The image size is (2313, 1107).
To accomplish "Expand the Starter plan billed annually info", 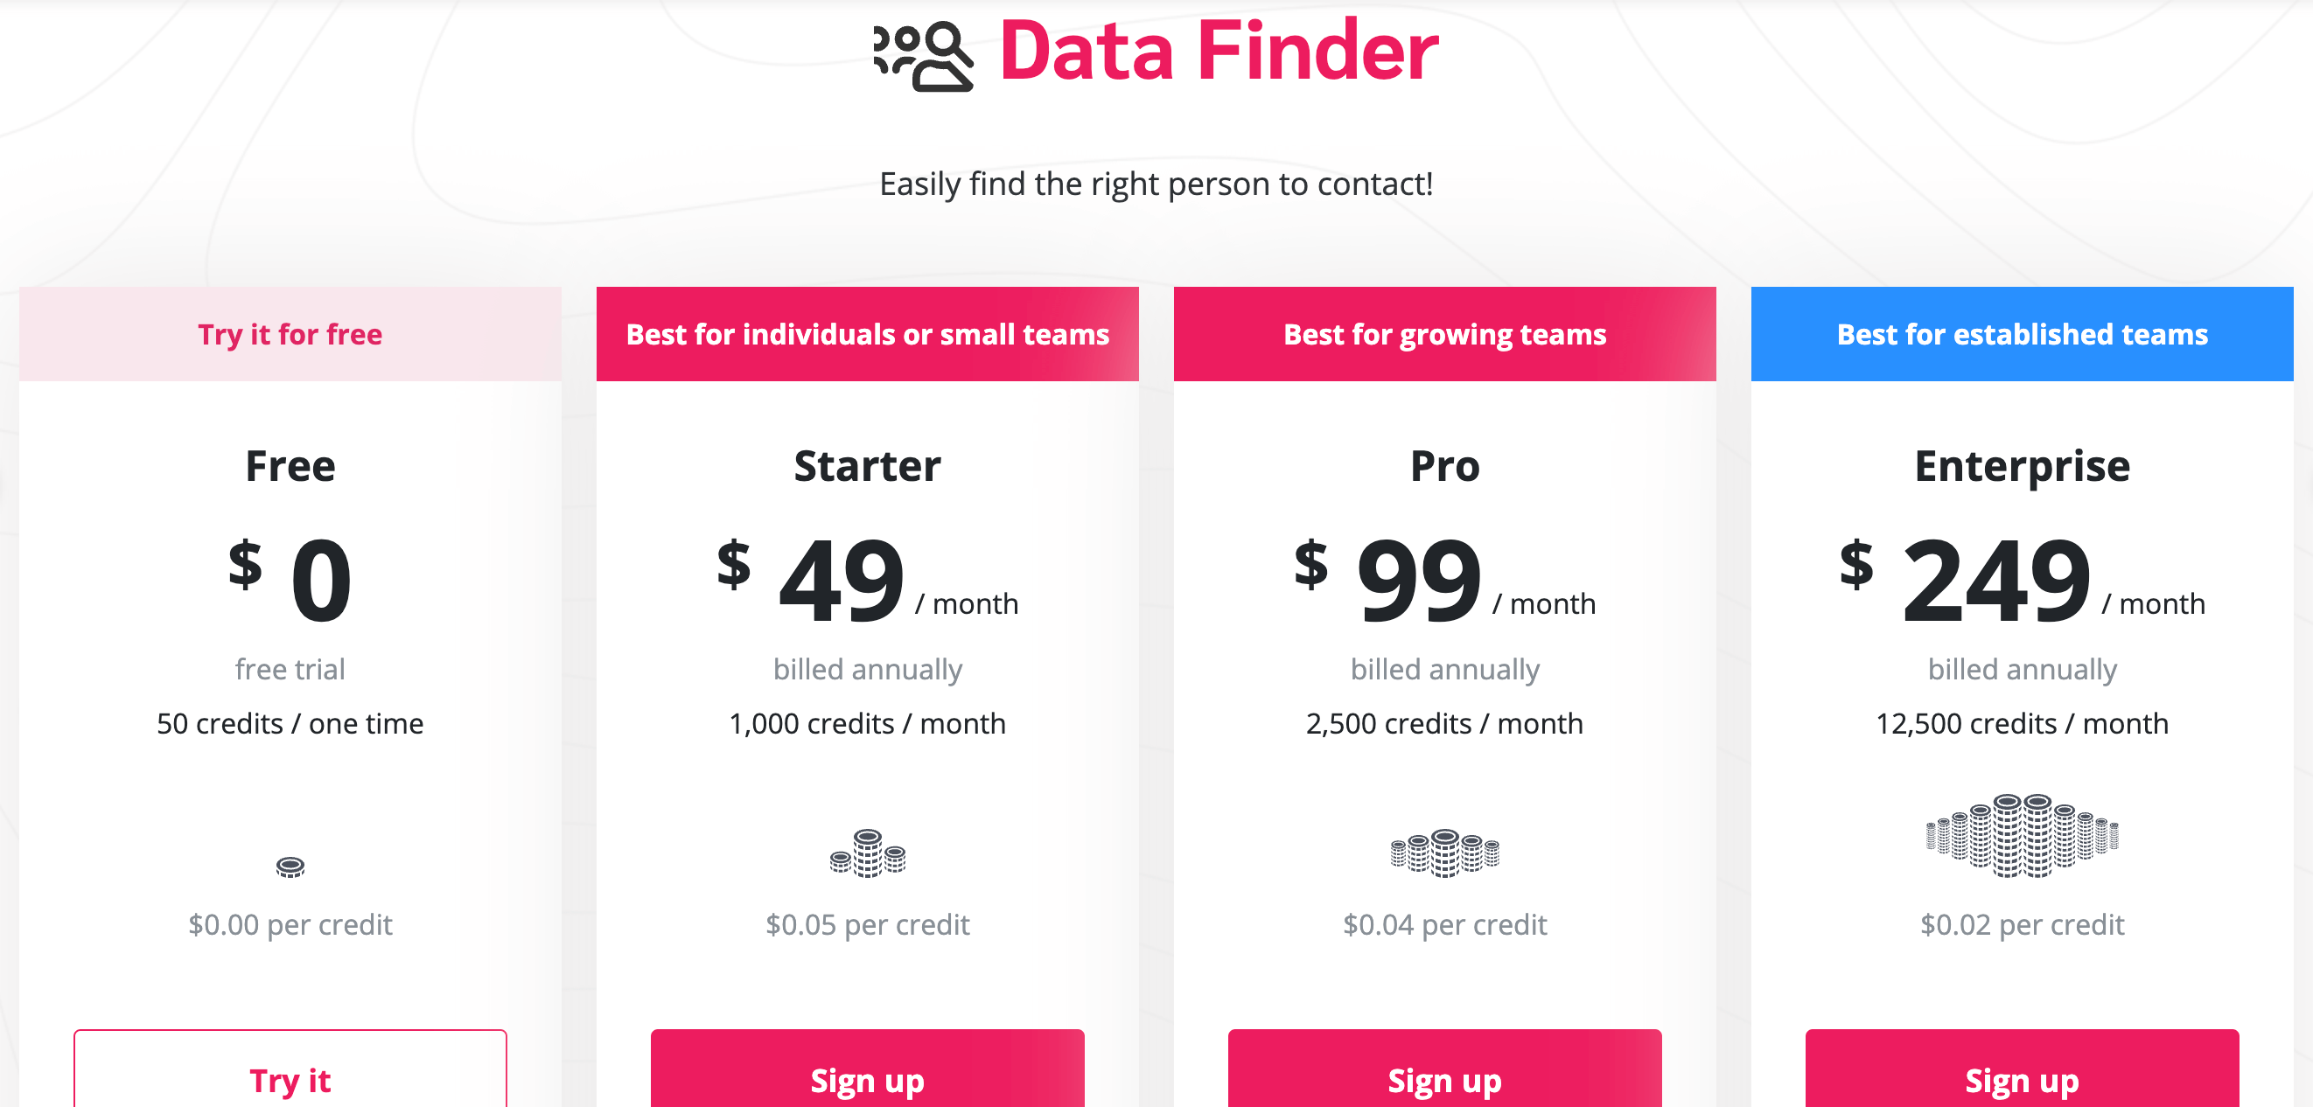I will (x=868, y=671).
